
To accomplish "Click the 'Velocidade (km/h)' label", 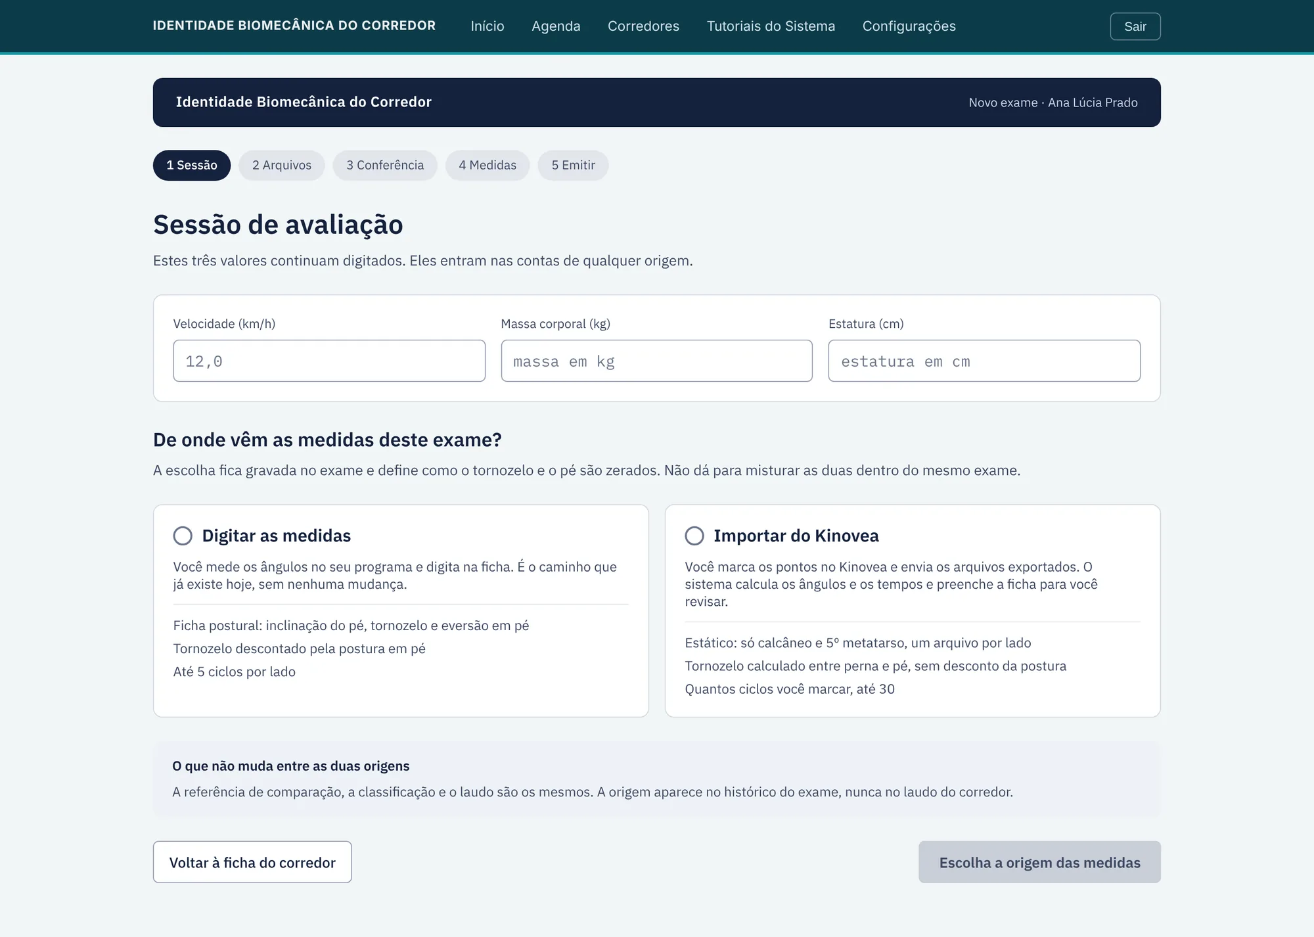I will point(224,323).
